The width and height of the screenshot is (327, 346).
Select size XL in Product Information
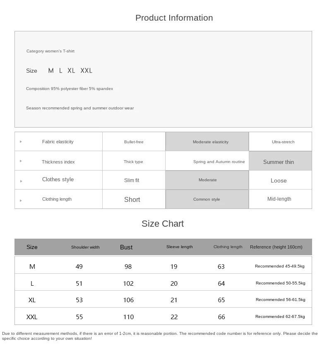click(x=71, y=71)
